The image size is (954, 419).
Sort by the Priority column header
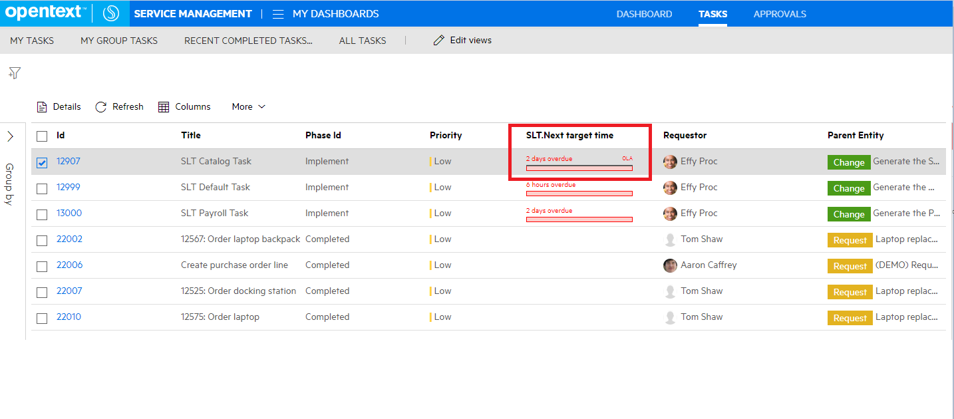(x=445, y=135)
